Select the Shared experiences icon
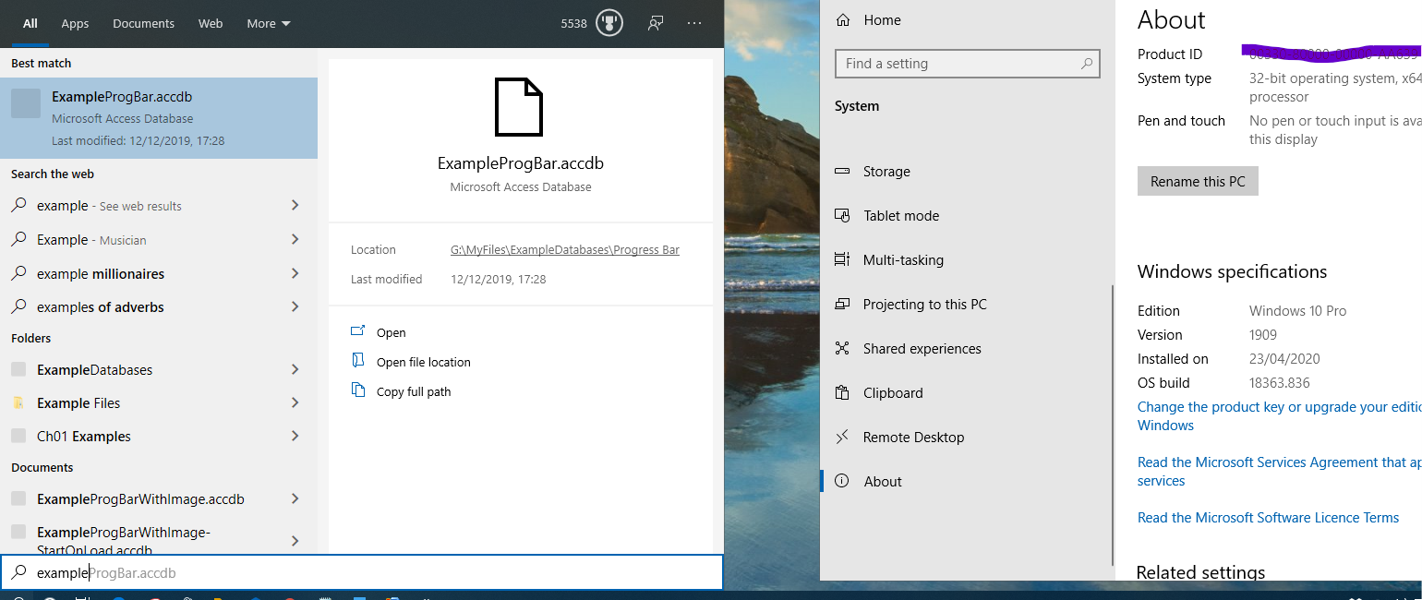The image size is (1422, 600). click(x=842, y=348)
